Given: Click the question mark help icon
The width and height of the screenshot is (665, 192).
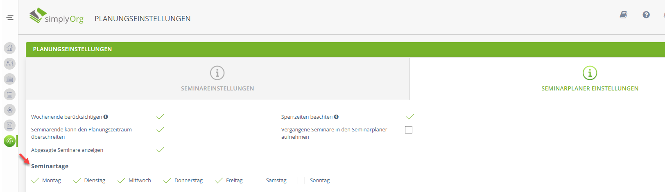Looking at the screenshot, I should pos(646,15).
